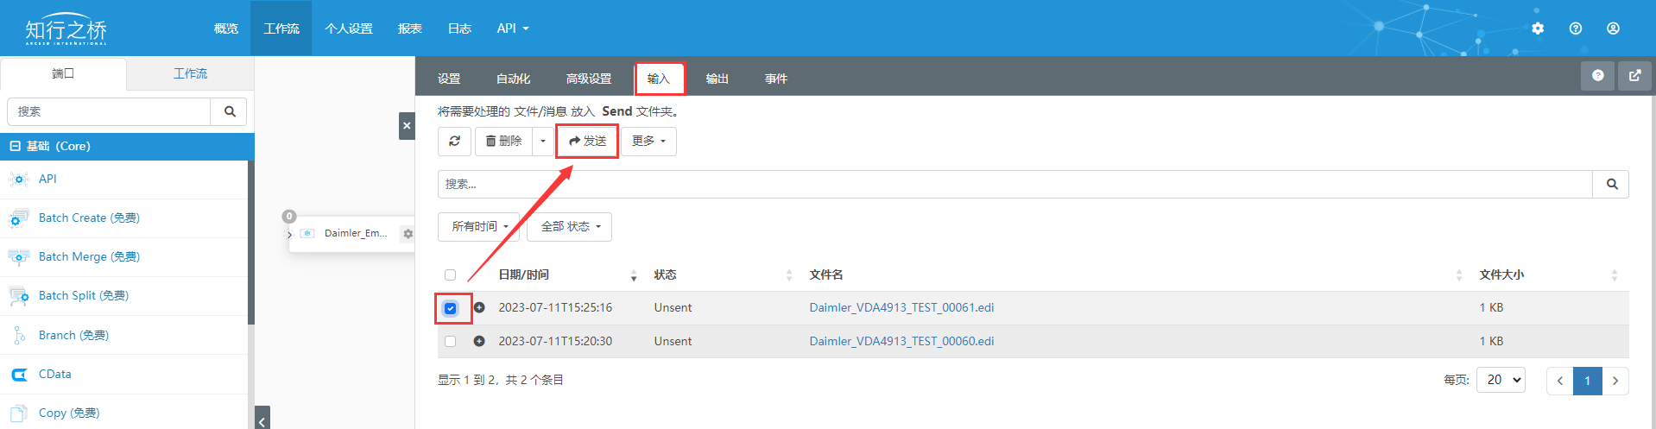Click the 删除 button

pos(503,141)
